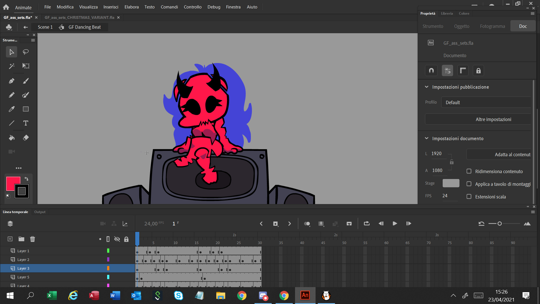Viewport: 540px width, 304px height.
Task: Switch to the GF_ass_sets_CHRISTMAS_VARIANT.fla tab
Action: 79,17
